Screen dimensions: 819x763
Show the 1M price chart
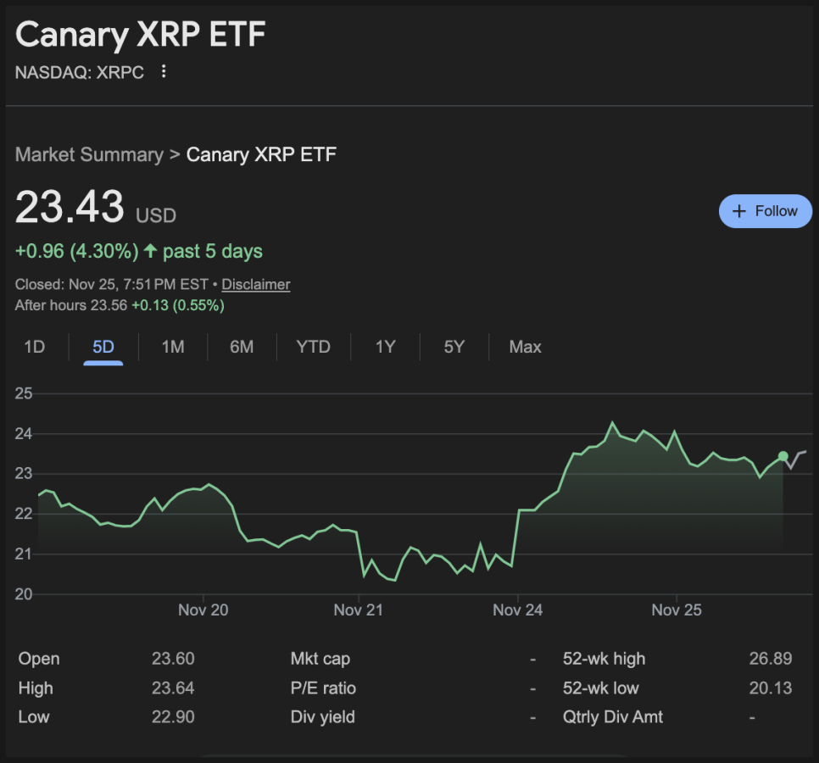point(172,347)
